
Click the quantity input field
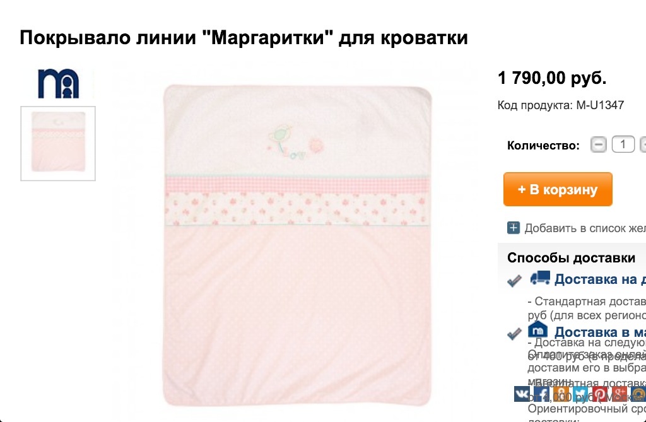[x=623, y=144]
